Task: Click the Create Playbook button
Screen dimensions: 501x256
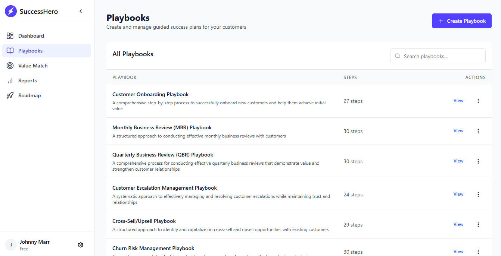Action: pyautogui.click(x=461, y=21)
